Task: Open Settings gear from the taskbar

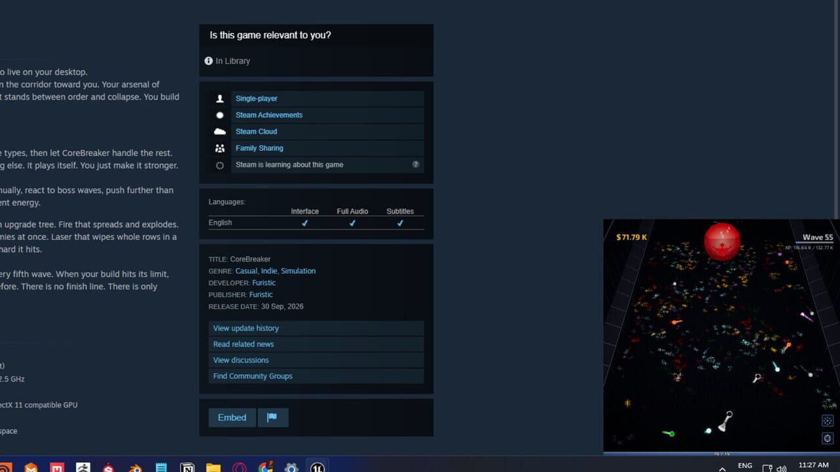Action: click(x=291, y=468)
